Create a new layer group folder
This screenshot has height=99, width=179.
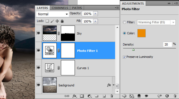[x=97, y=96]
